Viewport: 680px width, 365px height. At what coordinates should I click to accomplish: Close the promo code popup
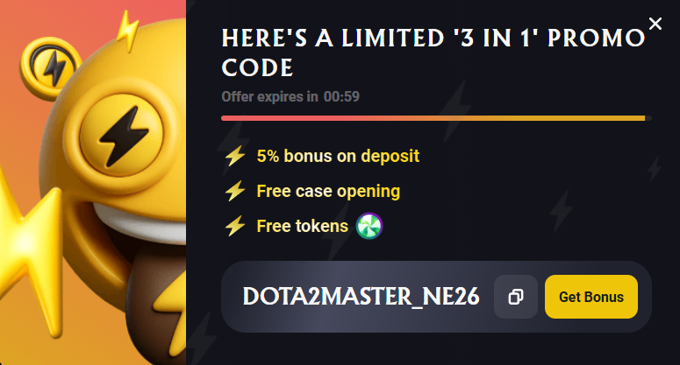point(655,24)
